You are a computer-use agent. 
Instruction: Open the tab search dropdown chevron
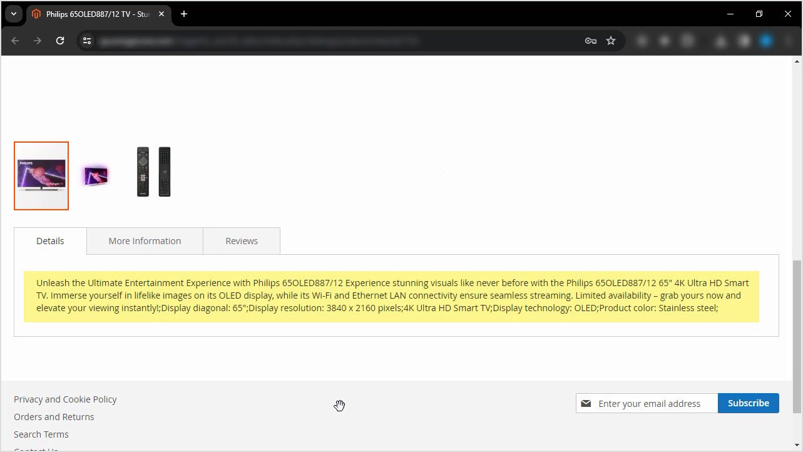pos(13,14)
